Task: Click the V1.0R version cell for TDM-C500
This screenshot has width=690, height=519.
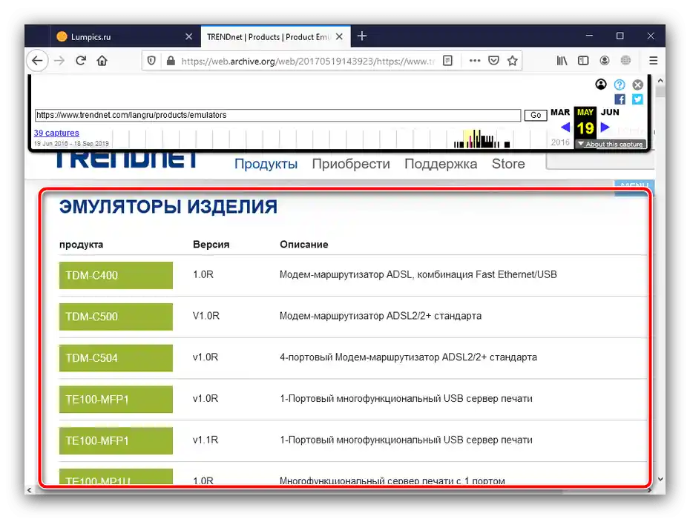Action: coord(206,316)
